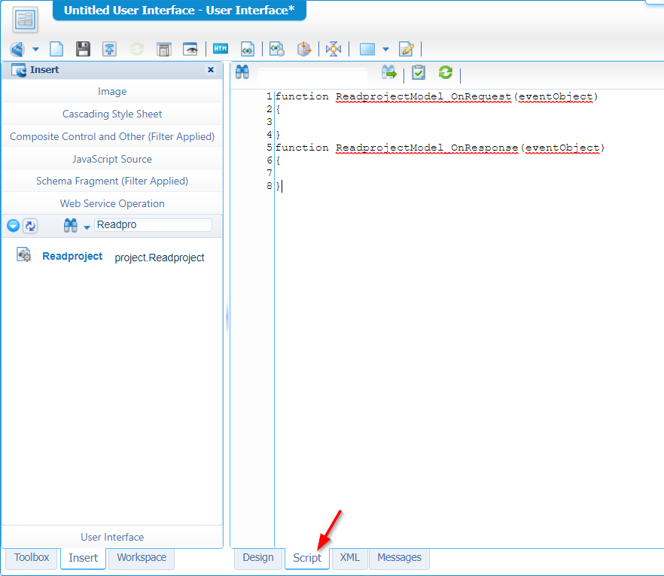Open the dropdown arrow beside the blue rectangle icon
The height and width of the screenshot is (576, 664).
[386, 50]
